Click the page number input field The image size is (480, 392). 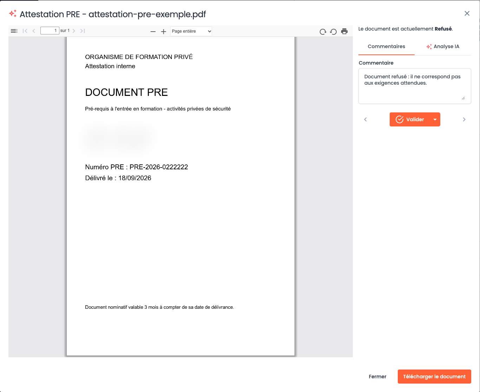(50, 31)
